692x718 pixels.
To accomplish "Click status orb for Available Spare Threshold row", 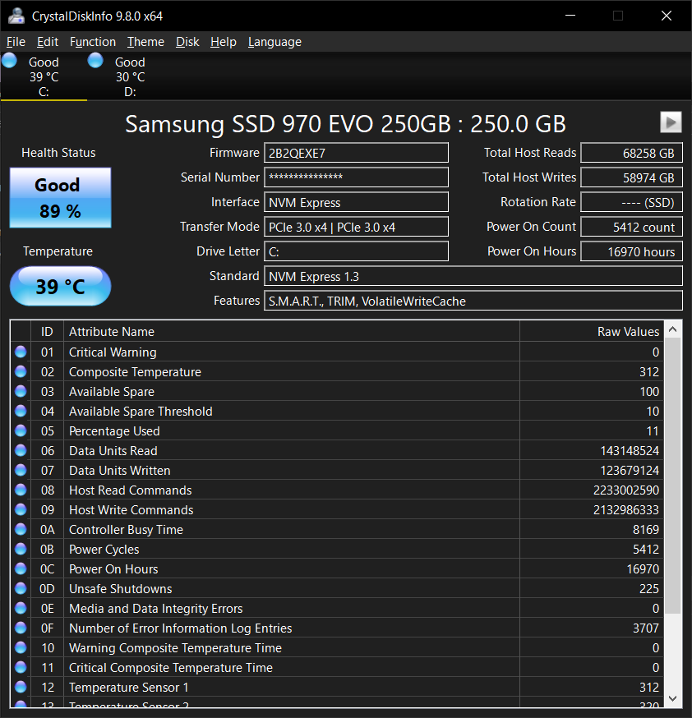I will pyautogui.click(x=21, y=411).
